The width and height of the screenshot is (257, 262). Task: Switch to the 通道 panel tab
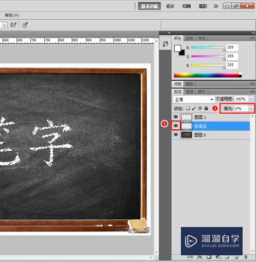coord(190,92)
